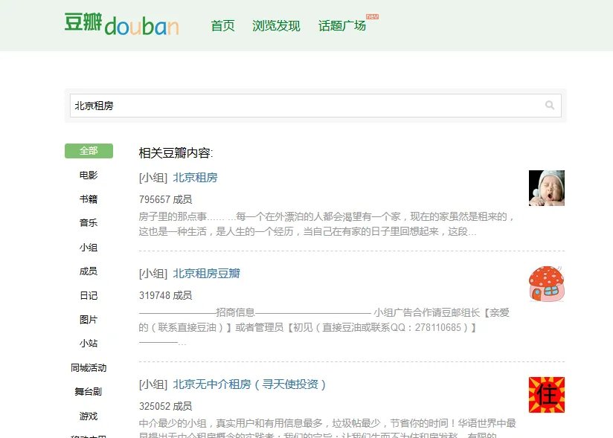Open the mushroom house avatar thumbnail

coord(546,284)
